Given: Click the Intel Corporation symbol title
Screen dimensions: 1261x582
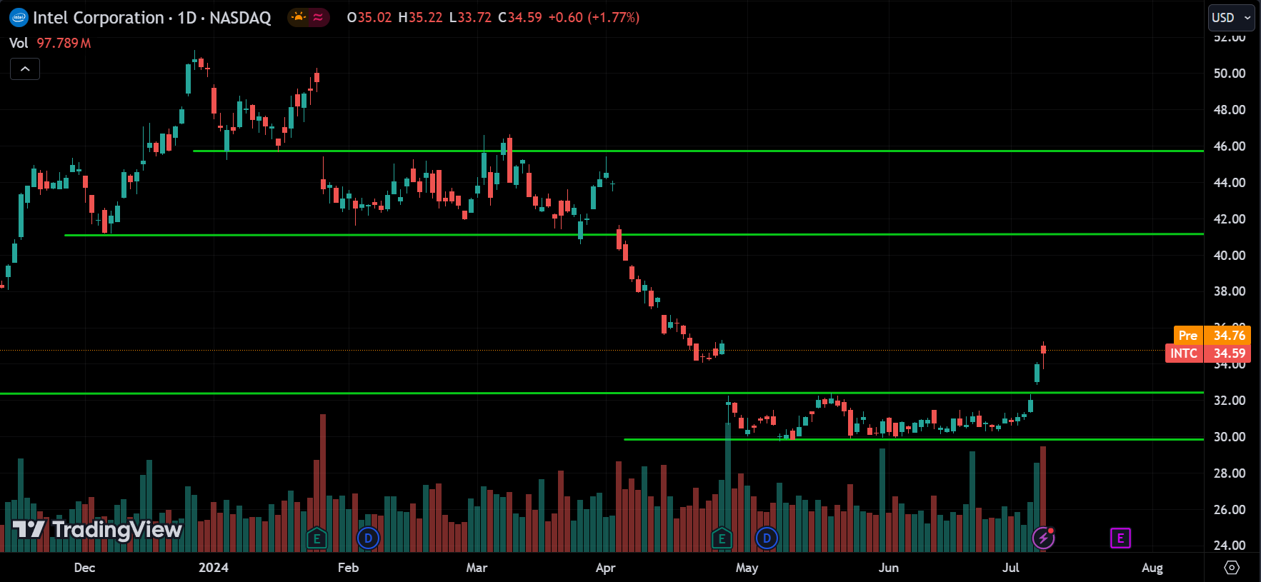Looking at the screenshot, I should [x=152, y=18].
